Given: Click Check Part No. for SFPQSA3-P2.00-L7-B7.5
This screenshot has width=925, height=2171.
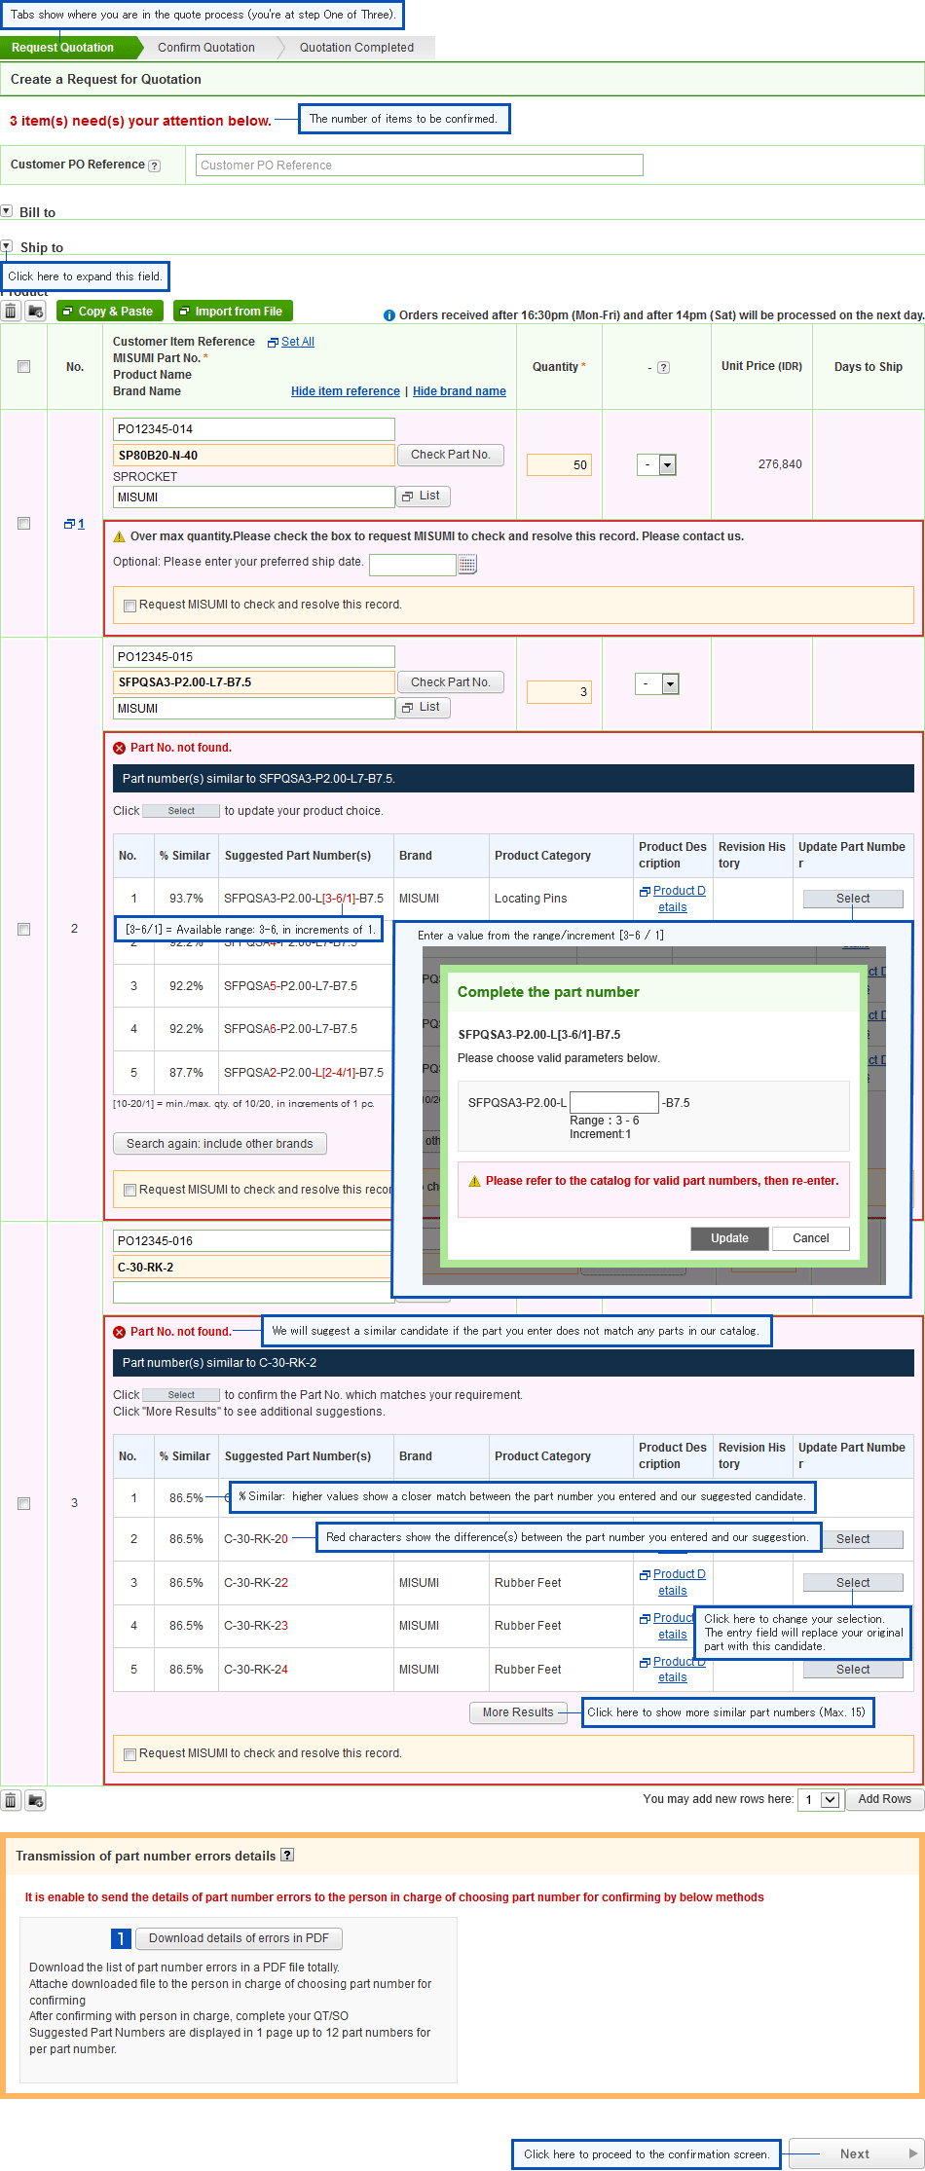Looking at the screenshot, I should click(x=451, y=682).
